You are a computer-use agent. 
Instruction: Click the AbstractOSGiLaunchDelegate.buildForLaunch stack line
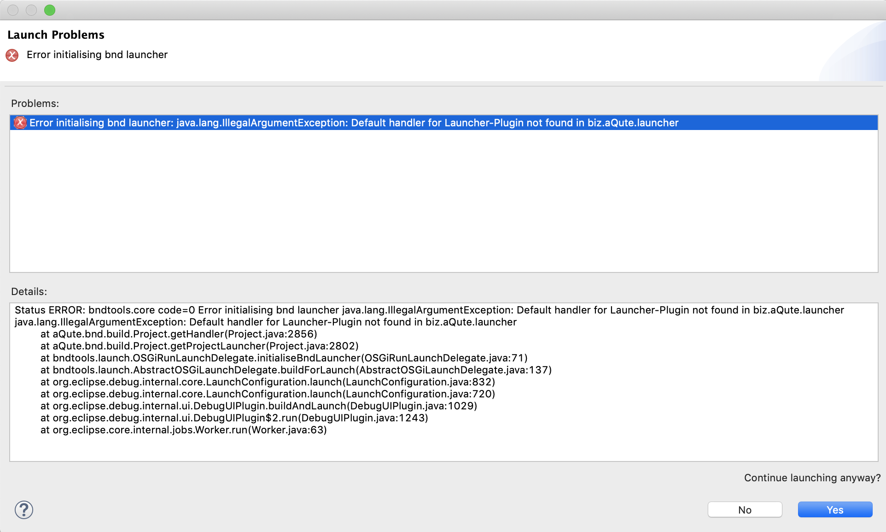pyautogui.click(x=296, y=370)
